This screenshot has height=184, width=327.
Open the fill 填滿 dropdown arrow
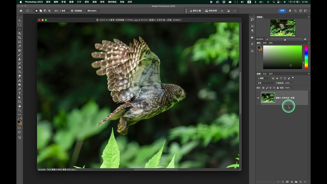tap(292, 88)
